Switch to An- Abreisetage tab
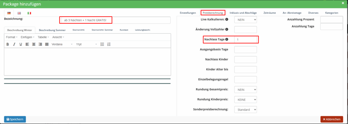The width and height of the screenshot is (348, 124). click(292, 13)
